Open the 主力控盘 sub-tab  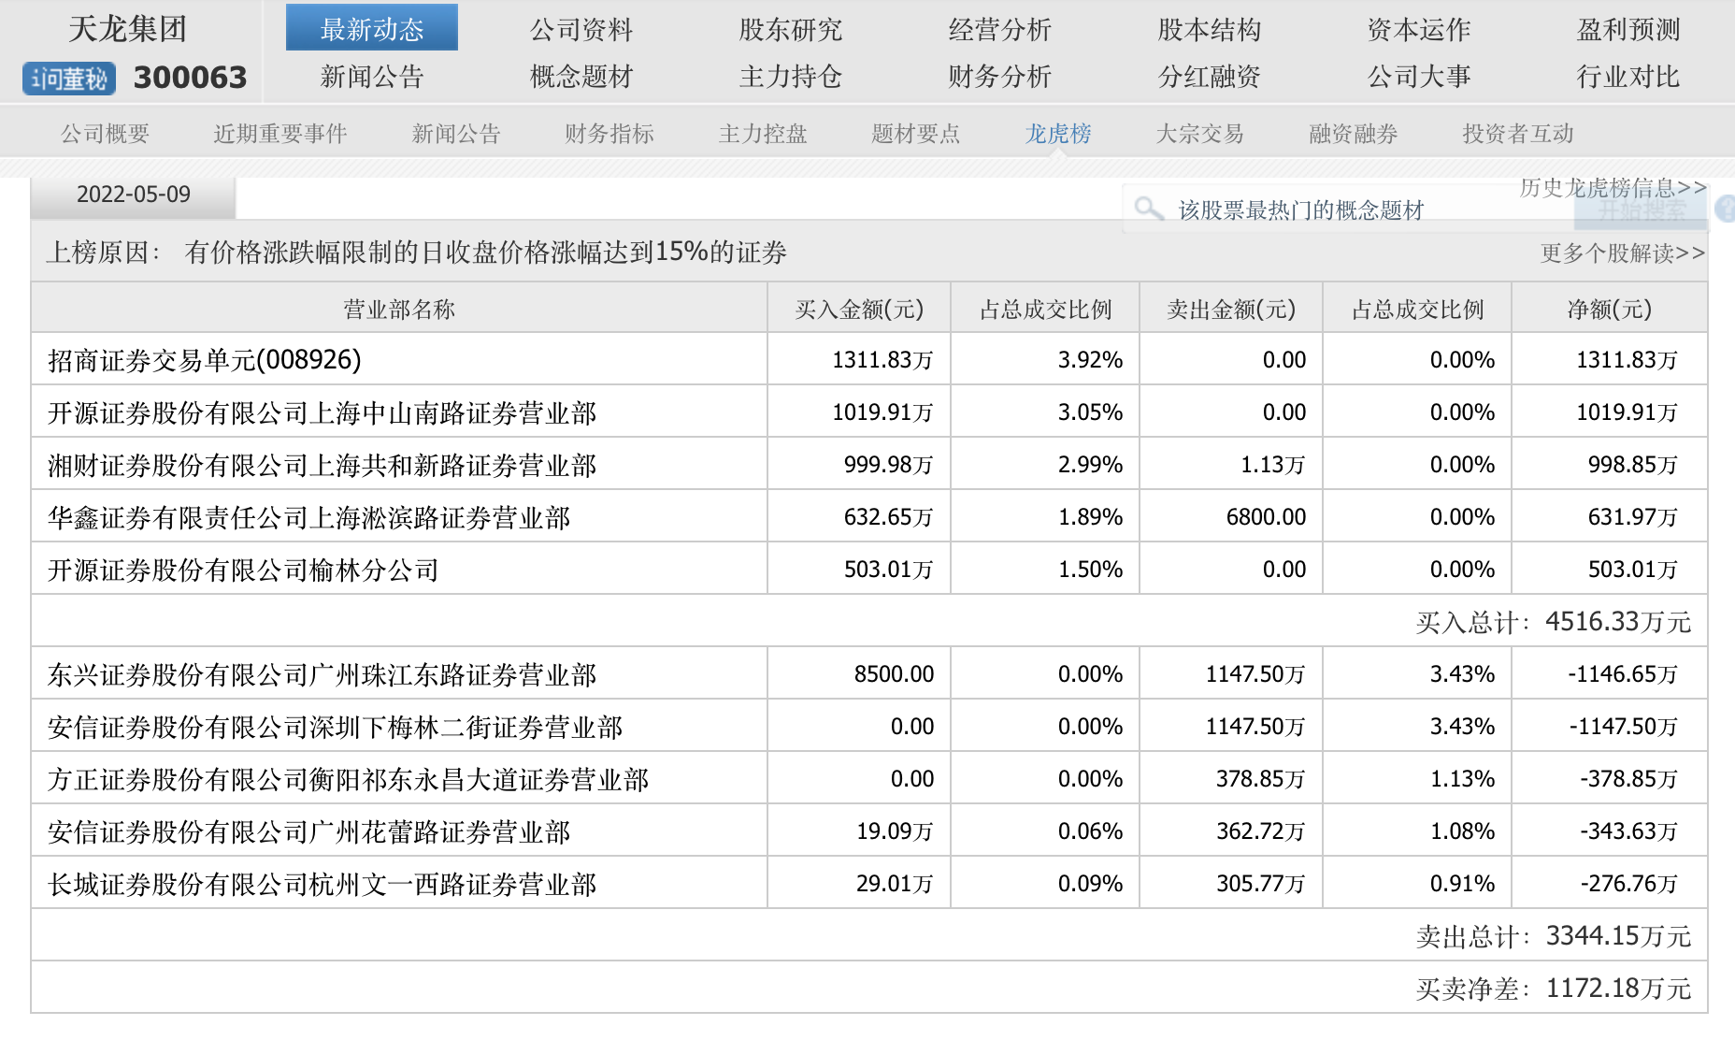click(763, 134)
